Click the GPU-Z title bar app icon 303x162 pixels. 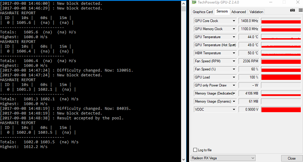coord(194,2)
